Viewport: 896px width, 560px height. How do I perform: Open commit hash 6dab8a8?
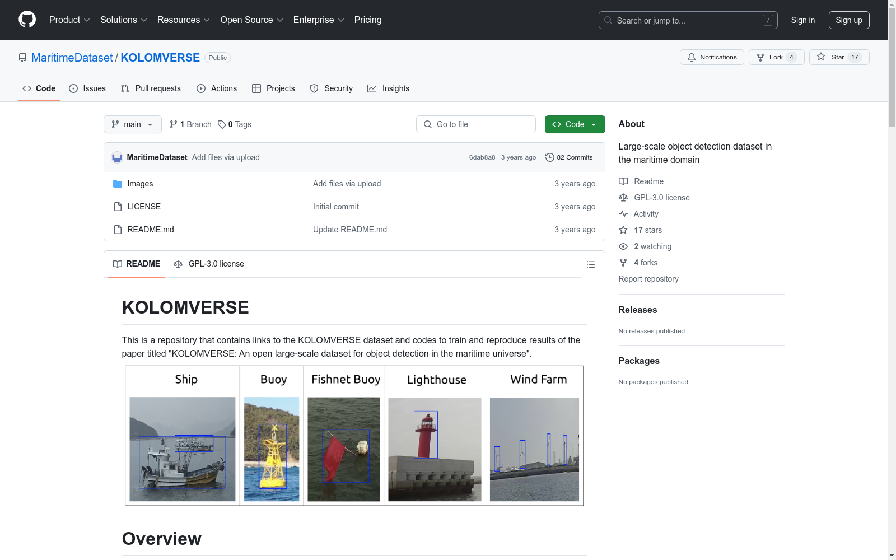[482, 157]
